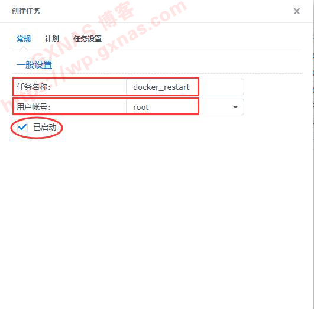Close the 创建任务 dialog with the X
This screenshot has height=309, width=314.
(x=297, y=11)
